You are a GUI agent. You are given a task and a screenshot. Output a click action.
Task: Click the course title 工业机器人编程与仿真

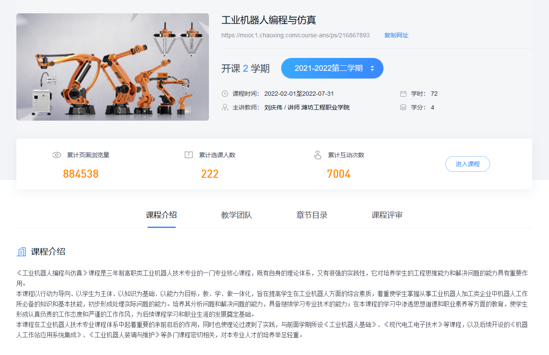coord(269,20)
